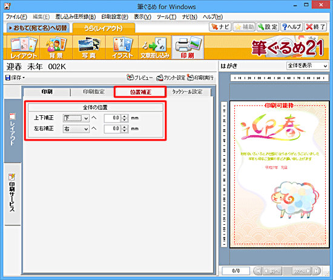Image resolution: width=333 pixels, height=280 pixels.
Task: Open the 設定 settings button
Action: [x=268, y=27]
